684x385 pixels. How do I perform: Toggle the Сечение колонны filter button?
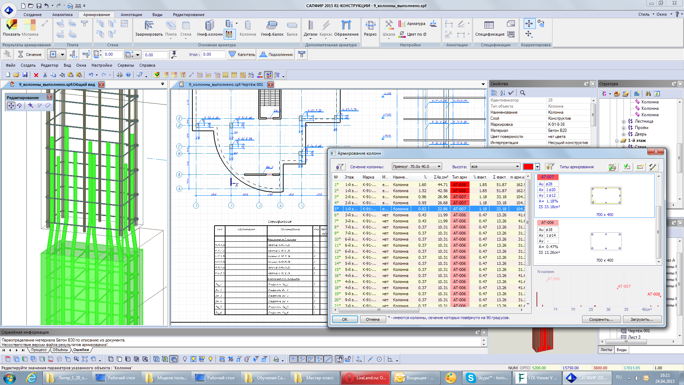click(340, 167)
